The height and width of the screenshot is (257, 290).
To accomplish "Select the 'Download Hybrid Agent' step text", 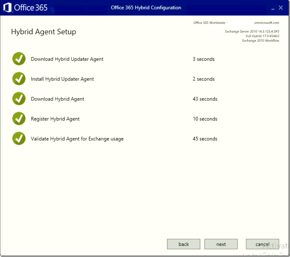I will (x=58, y=99).
